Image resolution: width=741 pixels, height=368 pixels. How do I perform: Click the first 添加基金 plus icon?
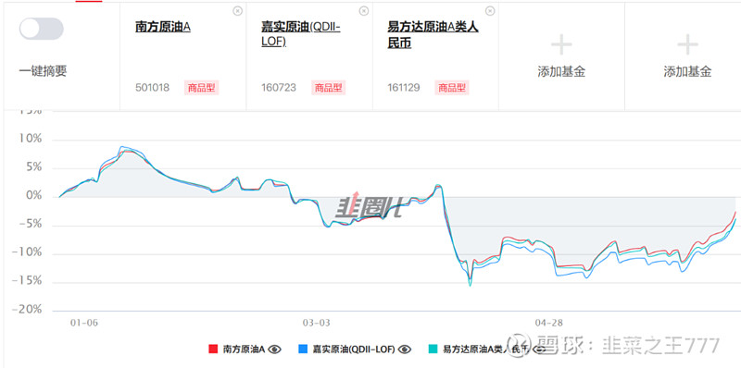[561, 45]
